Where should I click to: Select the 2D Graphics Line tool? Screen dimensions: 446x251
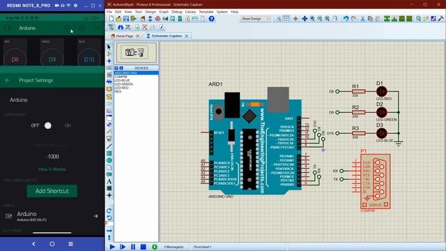tap(109, 146)
